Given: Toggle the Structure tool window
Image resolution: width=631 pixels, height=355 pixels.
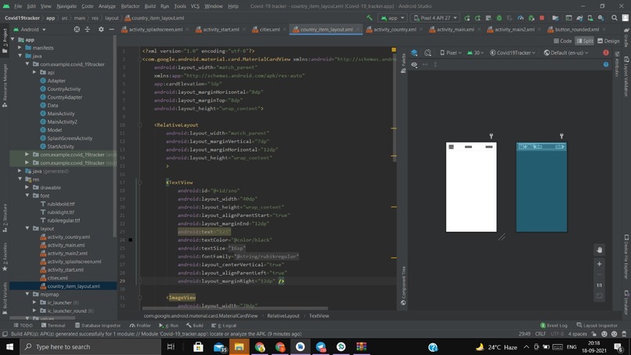Looking at the screenshot, I should pos(5,218).
